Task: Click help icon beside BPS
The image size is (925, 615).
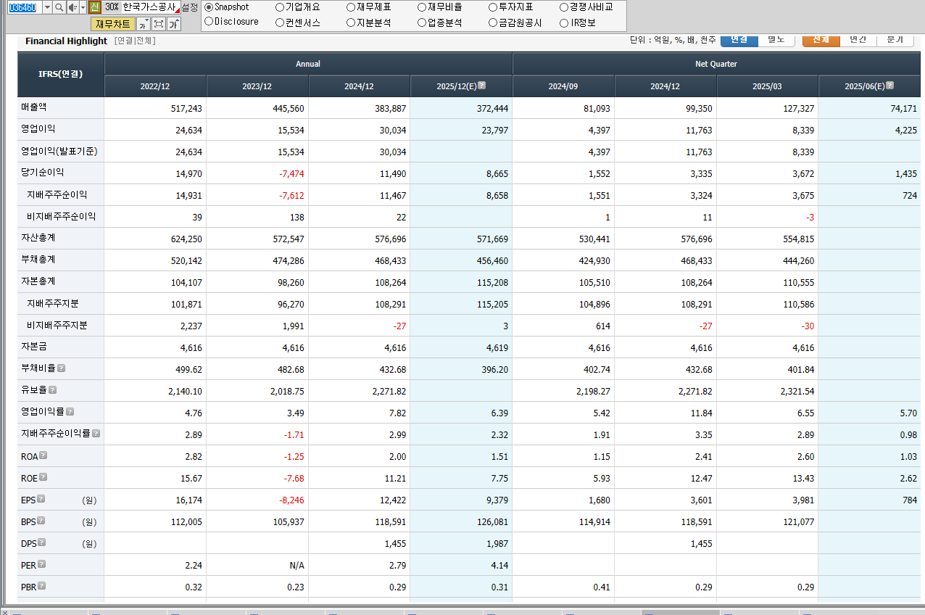Action: point(41,521)
